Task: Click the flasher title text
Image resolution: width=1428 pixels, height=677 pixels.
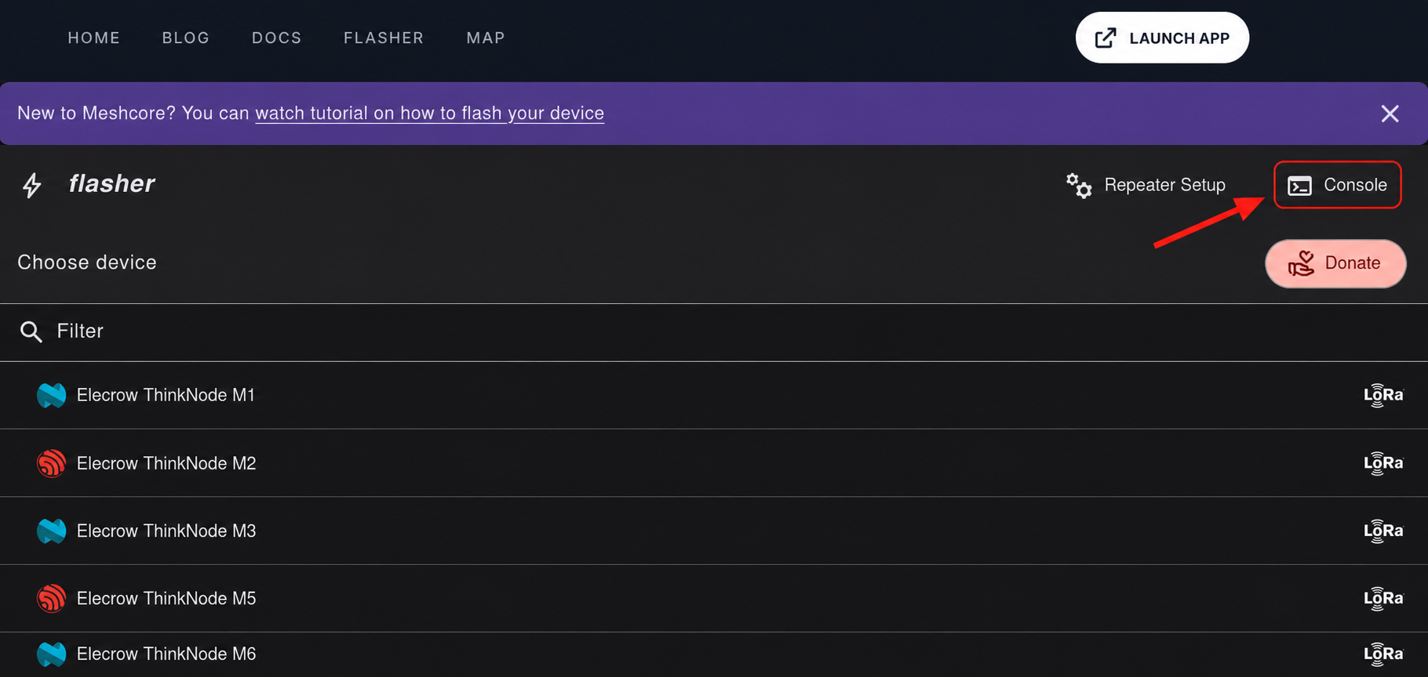Action: click(111, 183)
